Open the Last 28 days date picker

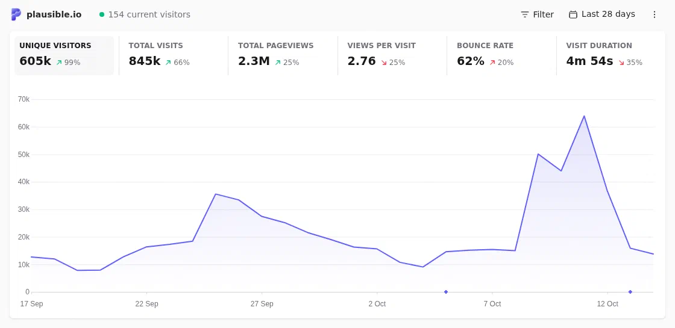coord(602,14)
